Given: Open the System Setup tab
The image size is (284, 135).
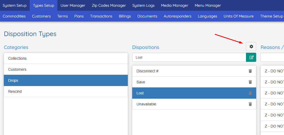Looking at the screenshot, I should 15,5.
